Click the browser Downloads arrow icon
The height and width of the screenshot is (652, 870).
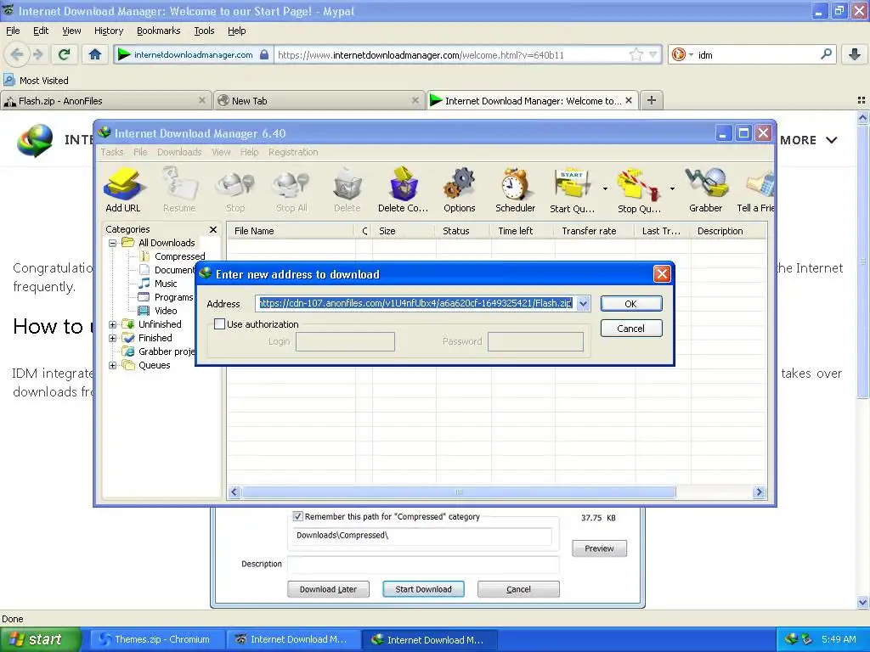pos(855,54)
